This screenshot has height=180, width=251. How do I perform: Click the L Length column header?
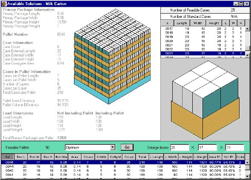pyautogui.click(x=157, y=157)
